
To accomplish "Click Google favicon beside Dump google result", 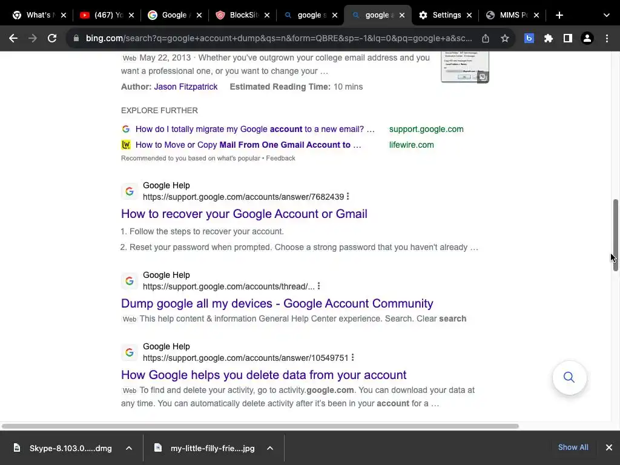I will click(130, 281).
